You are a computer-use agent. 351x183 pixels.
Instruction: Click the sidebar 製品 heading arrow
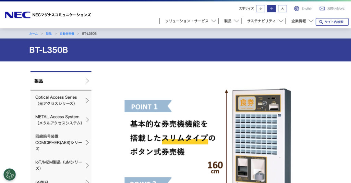(87, 81)
